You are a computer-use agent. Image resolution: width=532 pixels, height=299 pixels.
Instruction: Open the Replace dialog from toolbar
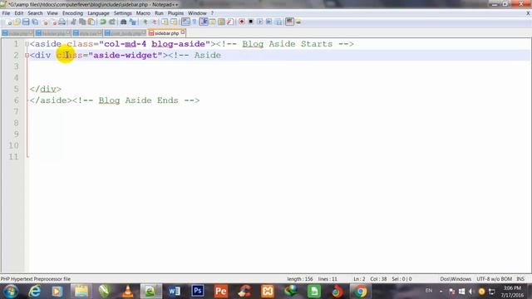pos(133,22)
